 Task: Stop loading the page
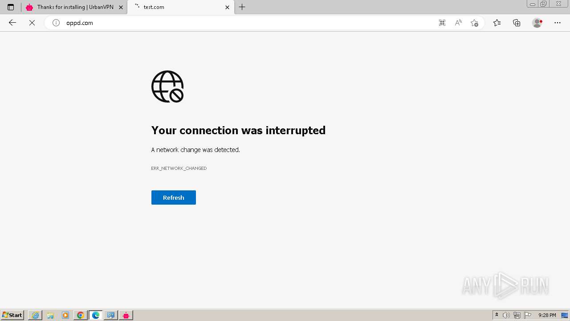tap(32, 23)
